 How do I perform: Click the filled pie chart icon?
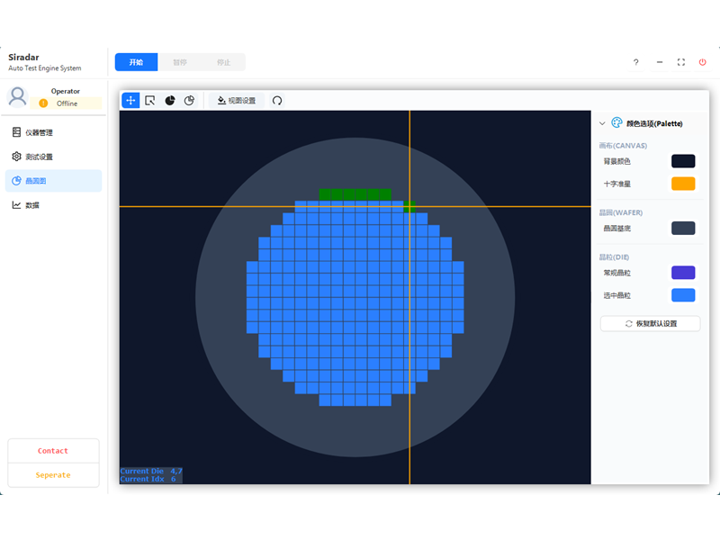coord(170,101)
